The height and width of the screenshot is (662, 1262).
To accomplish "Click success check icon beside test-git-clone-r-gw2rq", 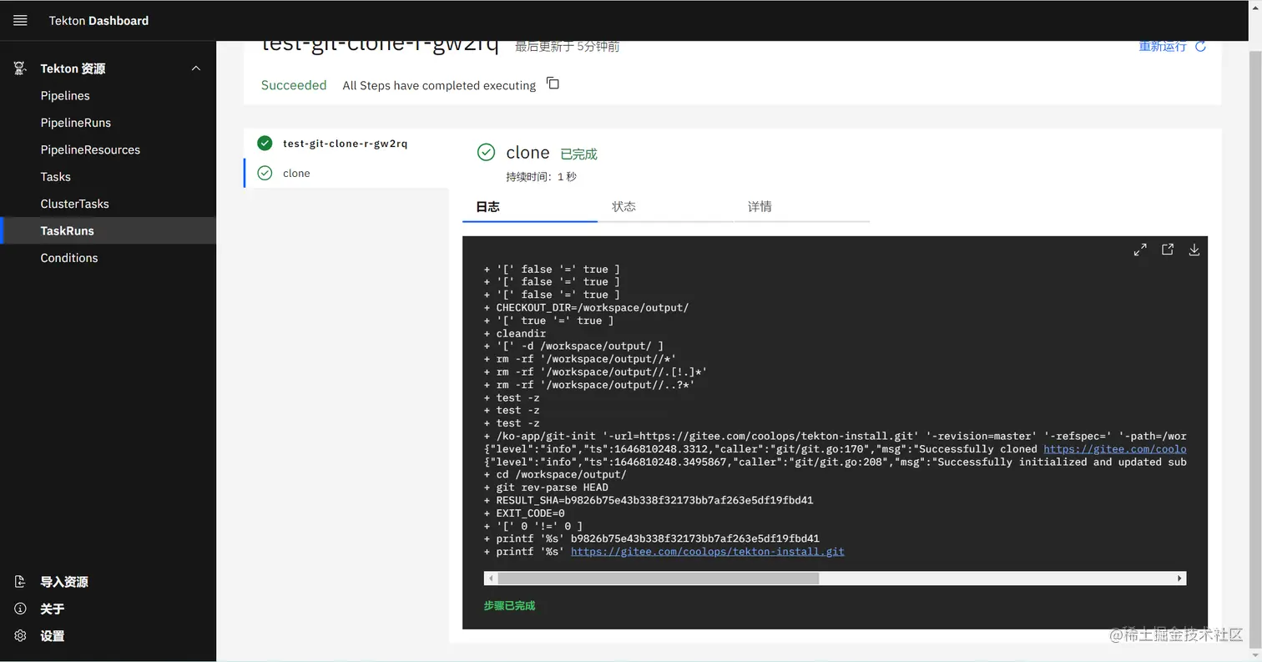I will (x=265, y=143).
